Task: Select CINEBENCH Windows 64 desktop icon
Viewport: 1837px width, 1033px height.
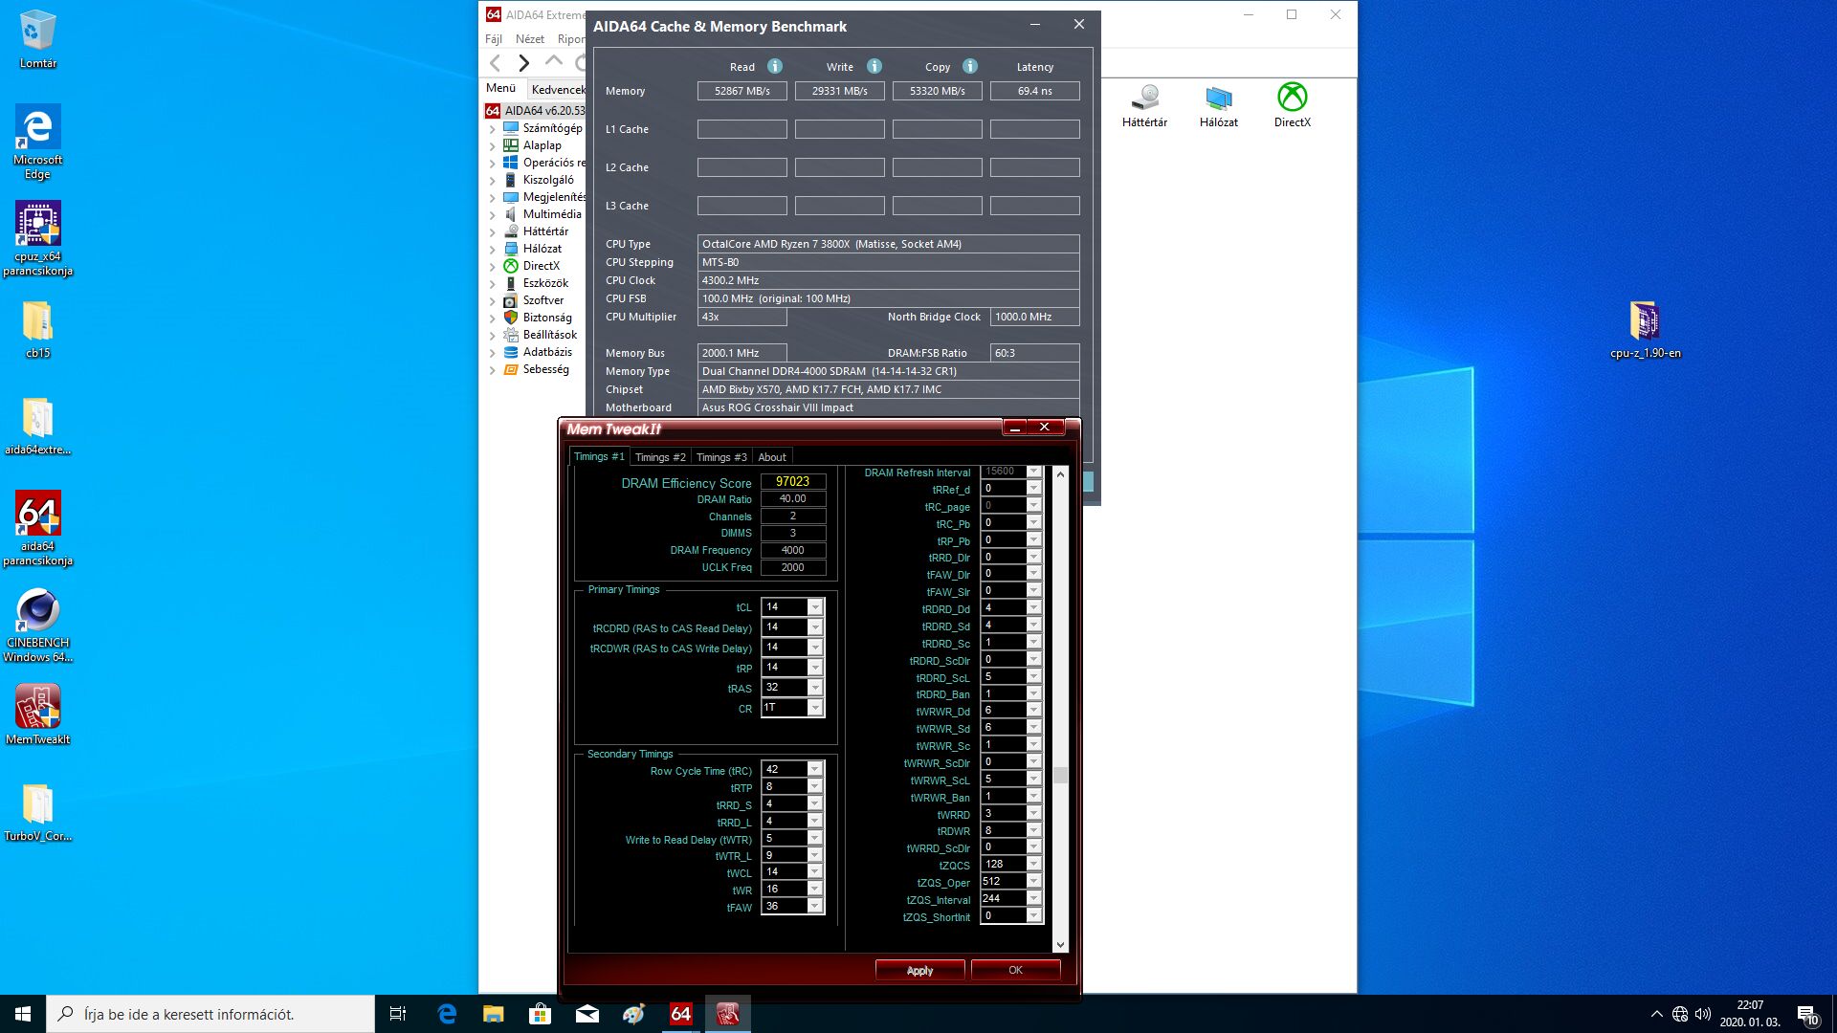Action: tap(37, 625)
